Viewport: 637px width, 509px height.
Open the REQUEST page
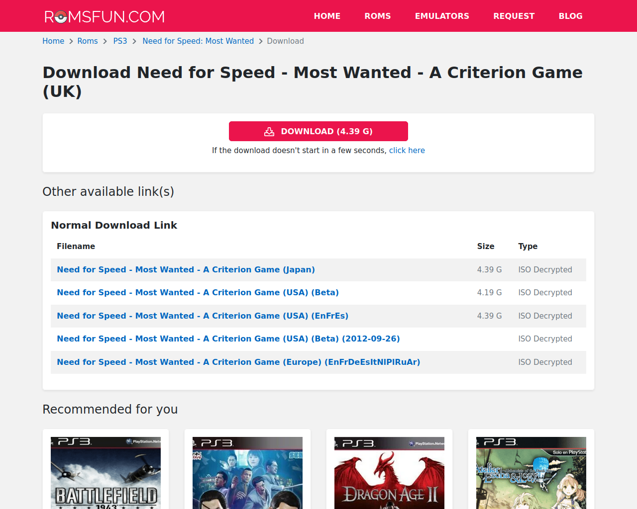click(x=514, y=16)
